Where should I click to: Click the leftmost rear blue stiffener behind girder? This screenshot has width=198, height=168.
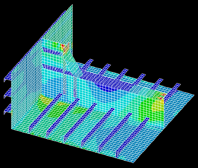(x=87, y=64)
